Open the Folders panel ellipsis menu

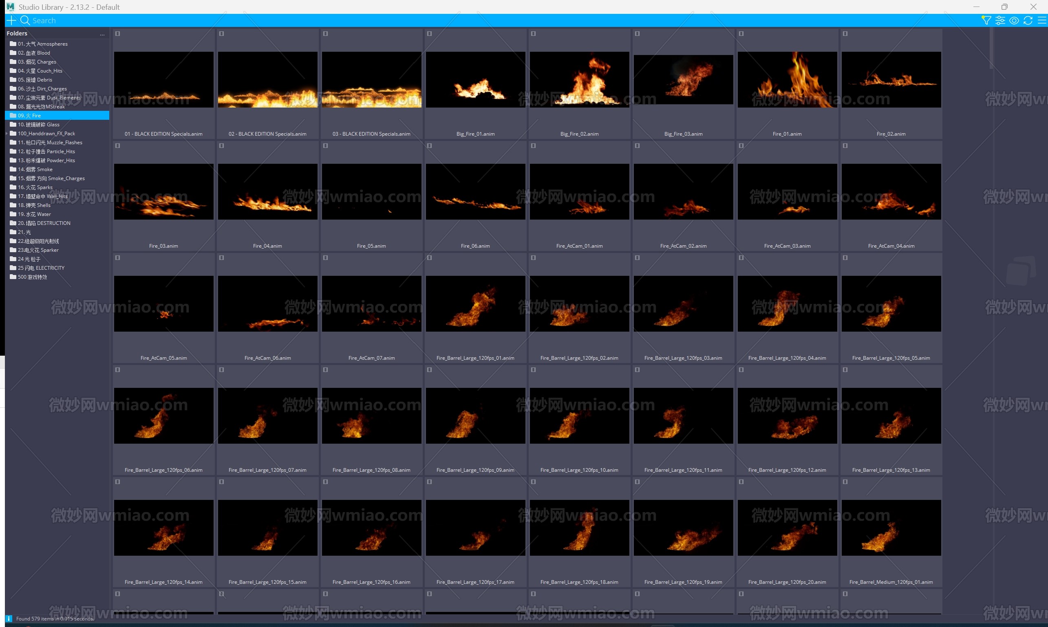click(102, 34)
